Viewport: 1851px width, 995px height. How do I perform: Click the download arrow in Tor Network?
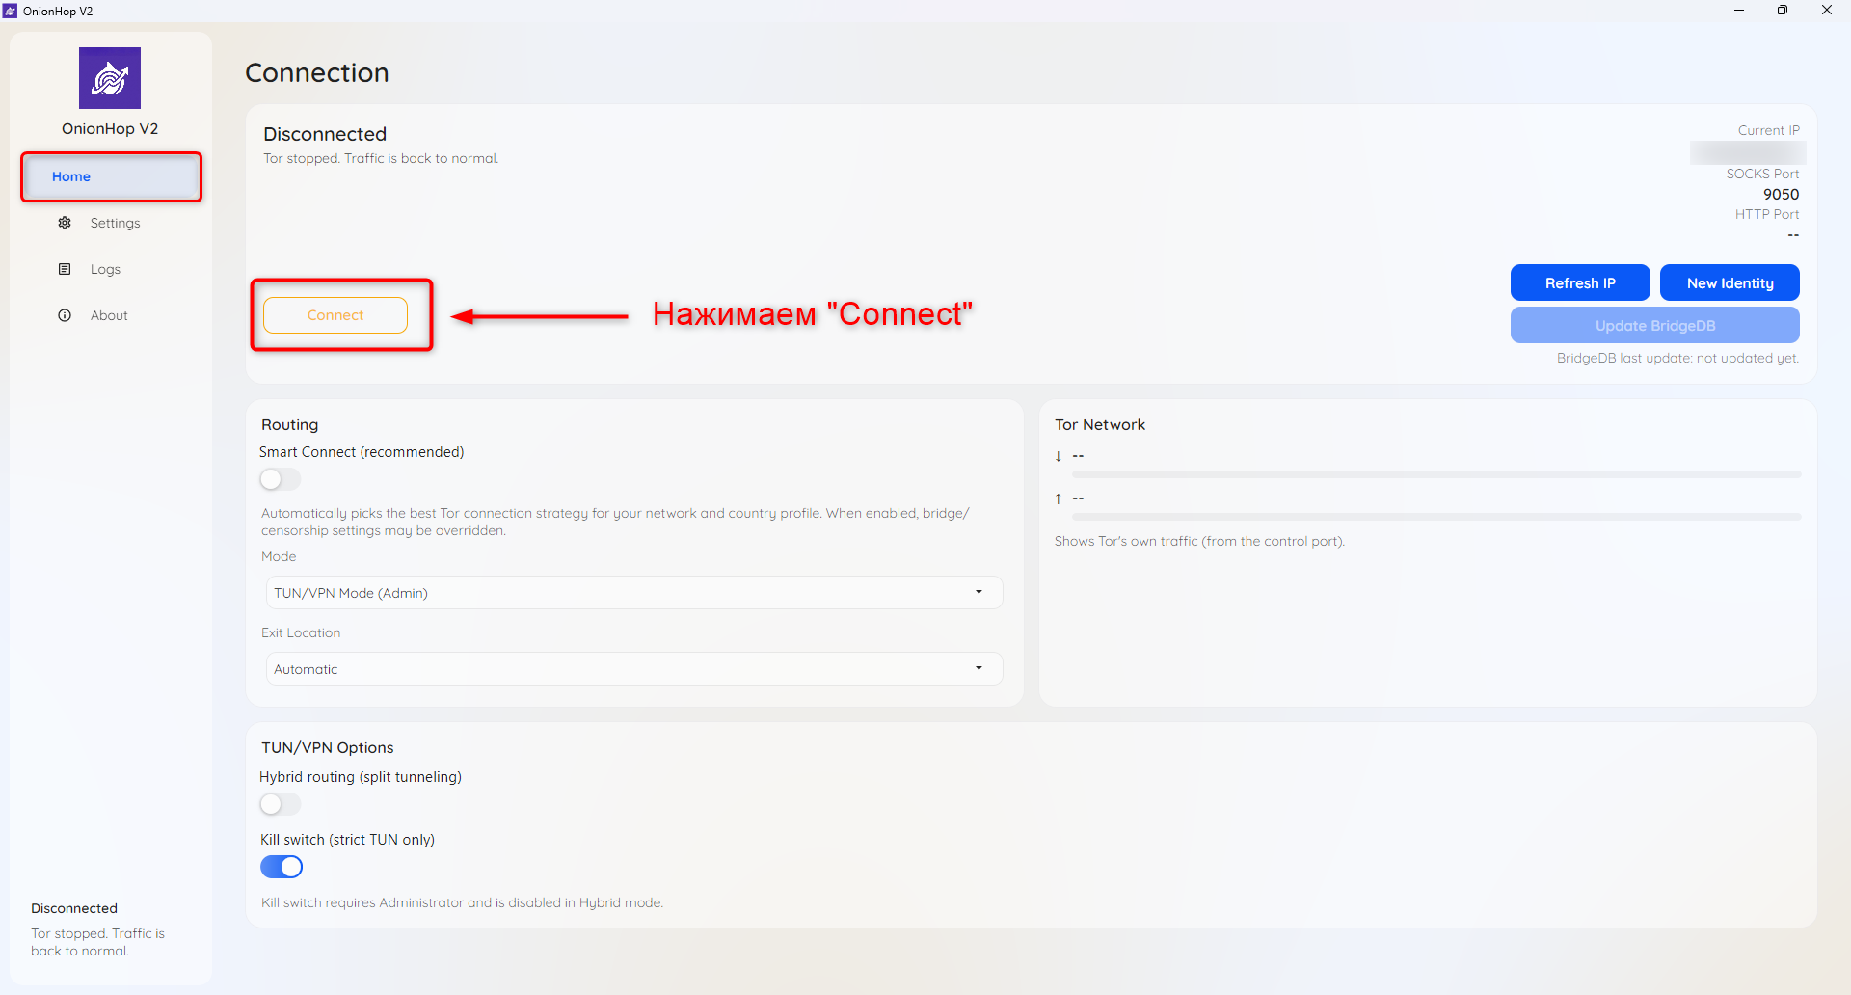(x=1059, y=456)
